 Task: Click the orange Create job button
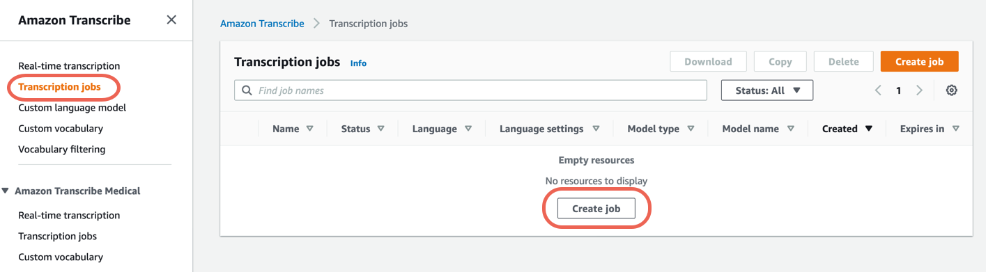[919, 61]
